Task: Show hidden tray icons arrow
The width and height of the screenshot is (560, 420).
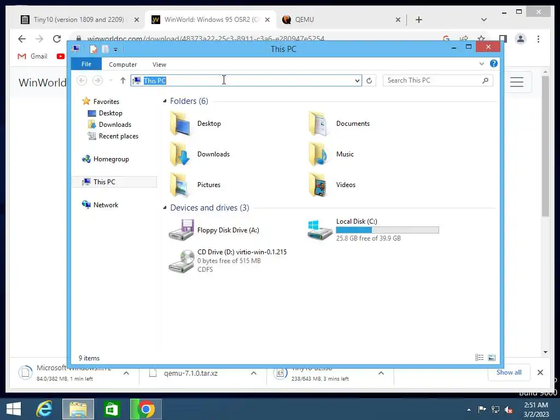Action: point(469,410)
